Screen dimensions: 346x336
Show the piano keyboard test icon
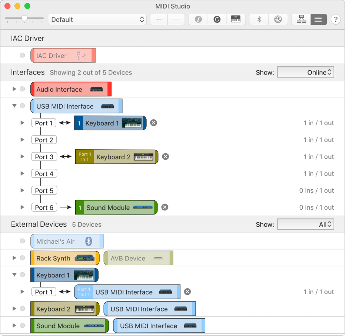pyautogui.click(x=236, y=20)
